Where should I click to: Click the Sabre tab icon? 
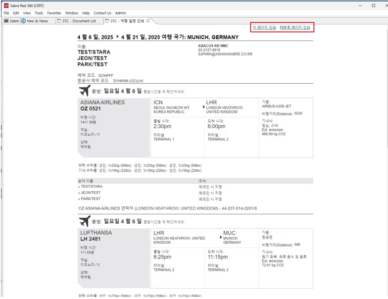coord(6,21)
